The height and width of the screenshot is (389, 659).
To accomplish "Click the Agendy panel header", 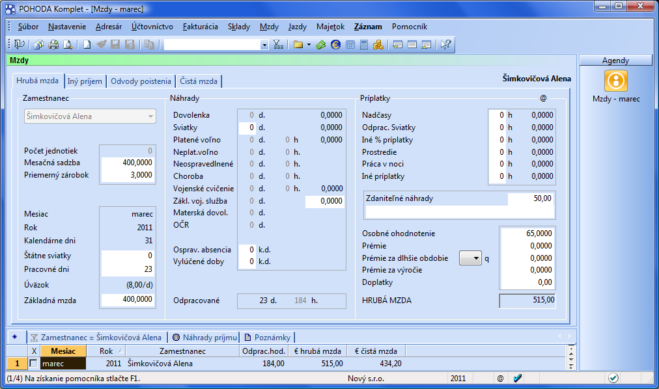I will pyautogui.click(x=616, y=60).
